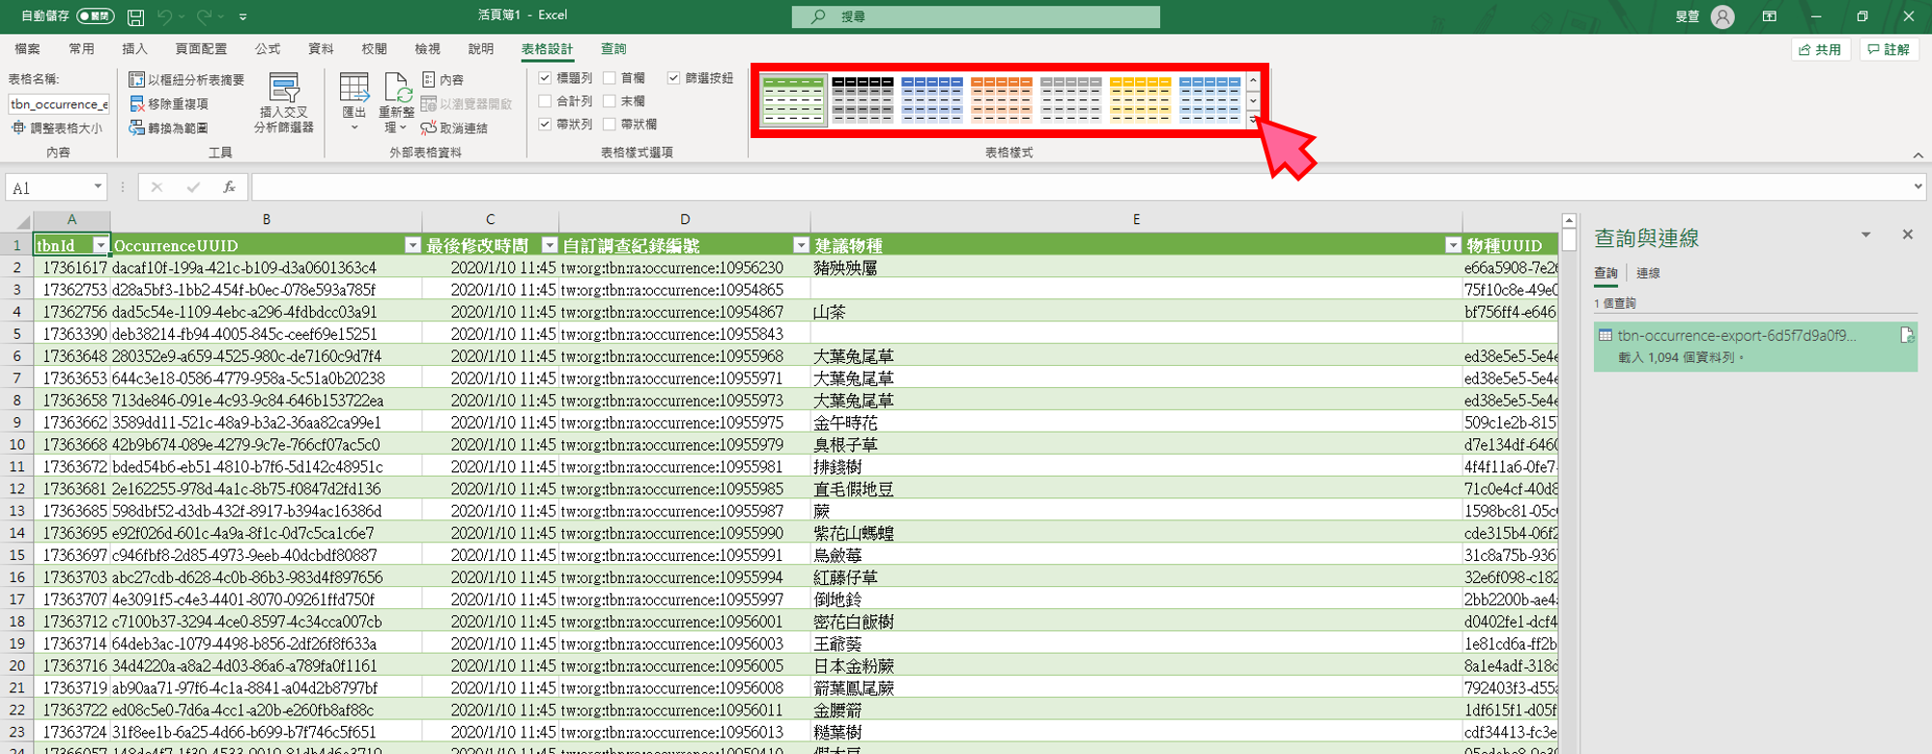Image resolution: width=1932 pixels, height=754 pixels.
Task: Click 插入交叉分析篩選器 insert slicer
Action: tap(284, 103)
